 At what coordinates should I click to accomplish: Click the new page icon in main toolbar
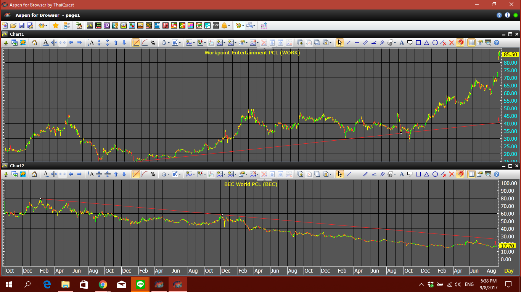click(5, 25)
